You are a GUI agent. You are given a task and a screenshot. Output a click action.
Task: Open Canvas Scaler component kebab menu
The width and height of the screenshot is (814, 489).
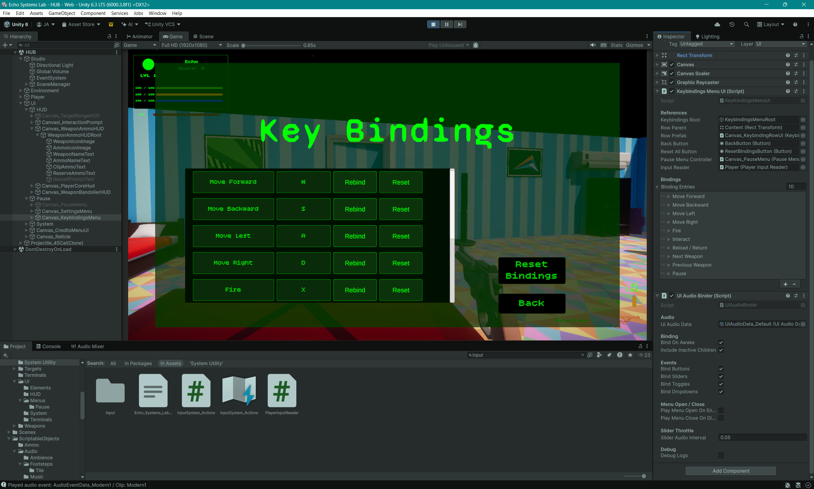click(x=804, y=73)
